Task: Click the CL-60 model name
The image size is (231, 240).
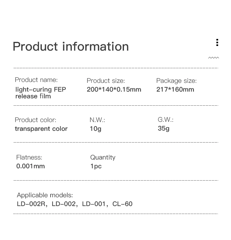Action: (122, 204)
